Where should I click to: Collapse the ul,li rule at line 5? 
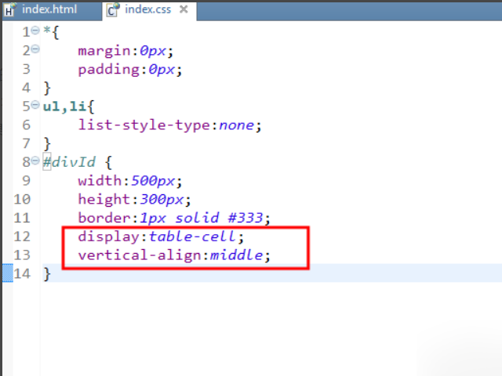pos(35,105)
